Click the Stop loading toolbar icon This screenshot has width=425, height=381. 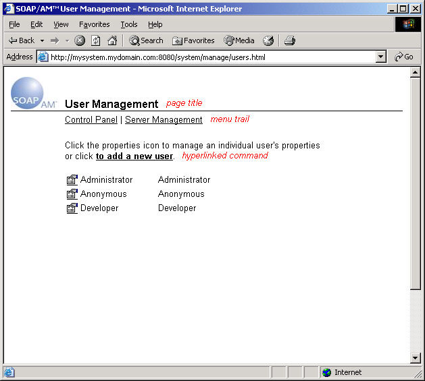[x=80, y=40]
